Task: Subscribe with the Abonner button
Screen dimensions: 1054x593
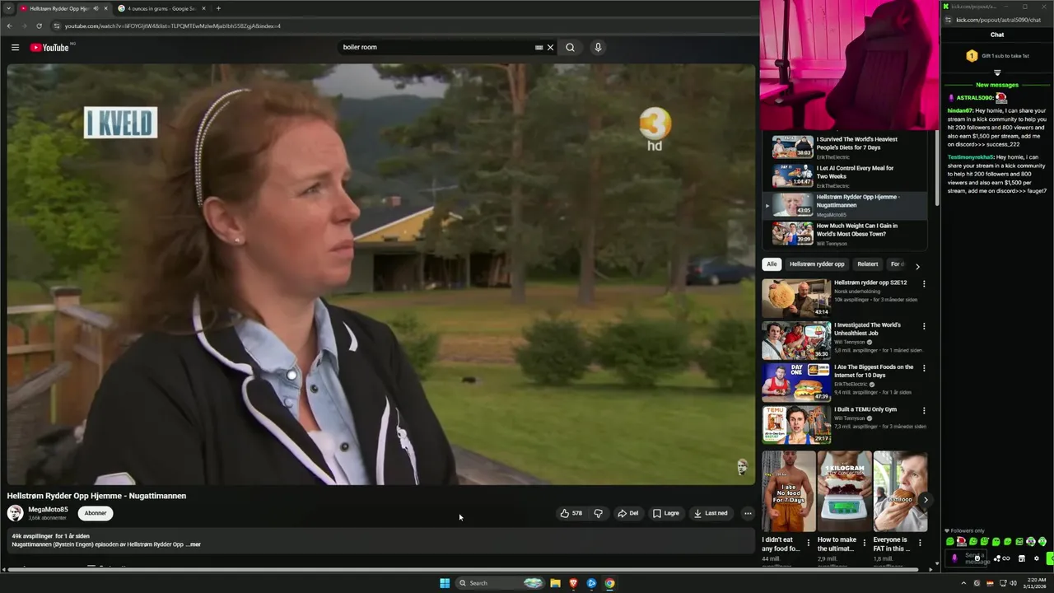Action: click(x=96, y=513)
